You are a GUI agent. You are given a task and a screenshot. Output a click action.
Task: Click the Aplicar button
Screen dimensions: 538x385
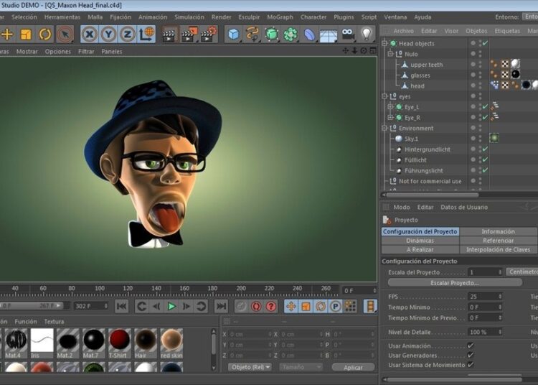[x=353, y=367]
